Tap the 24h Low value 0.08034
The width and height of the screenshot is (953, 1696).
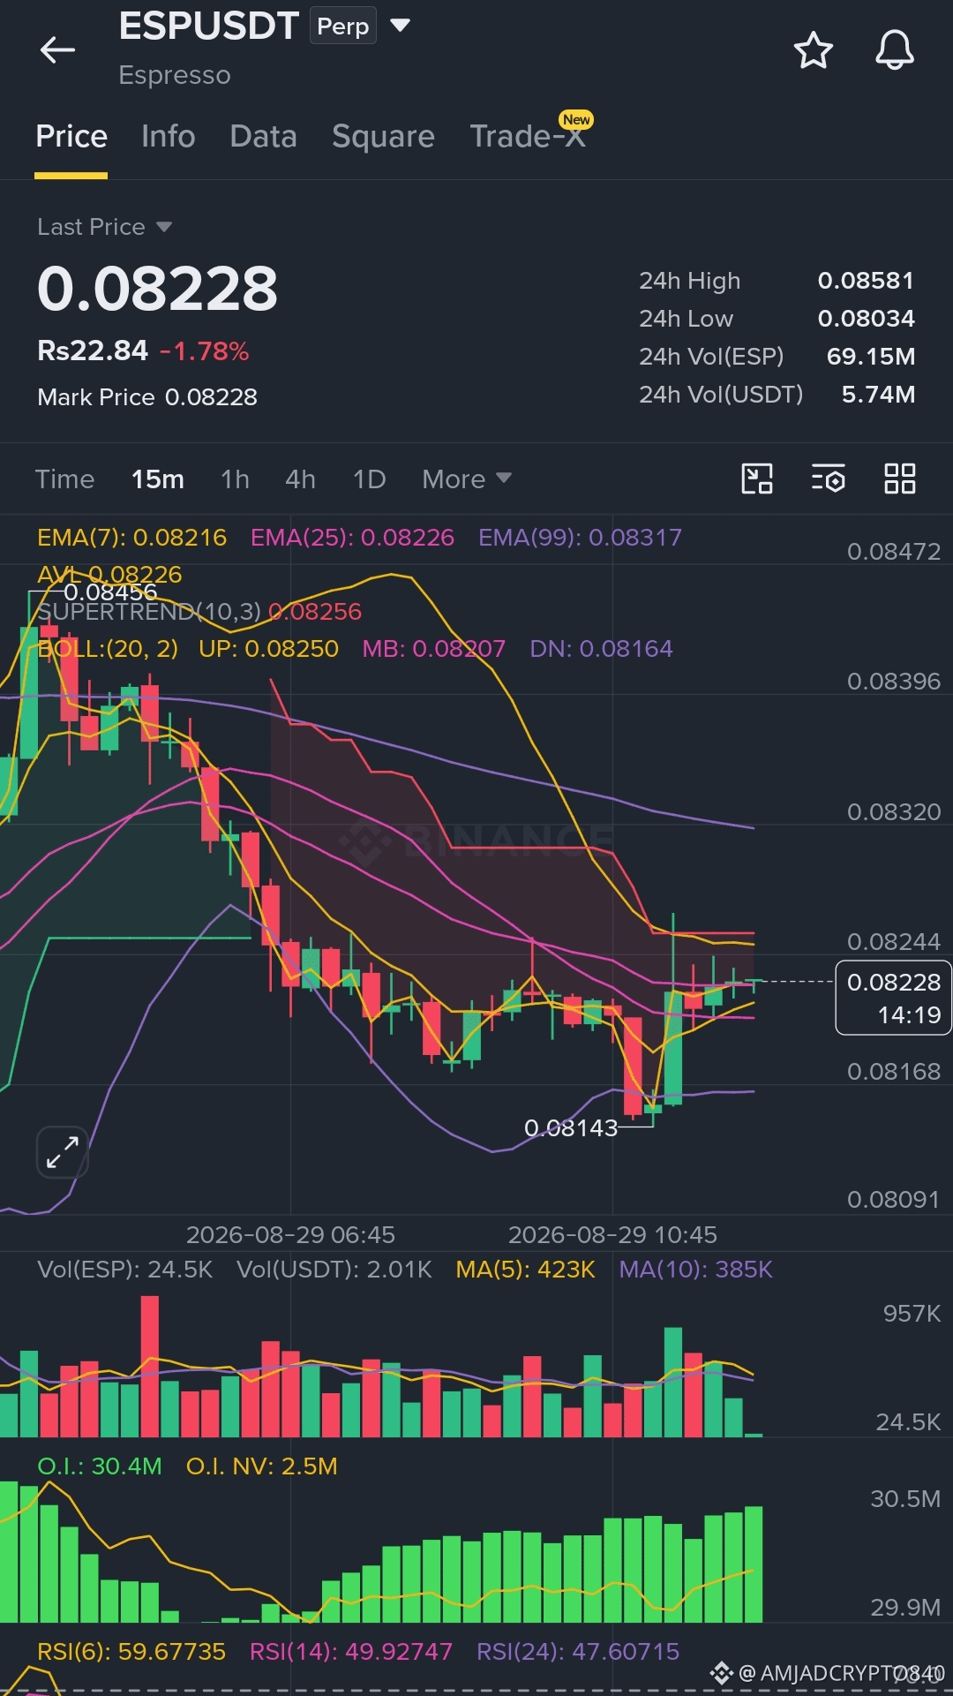pos(866,319)
